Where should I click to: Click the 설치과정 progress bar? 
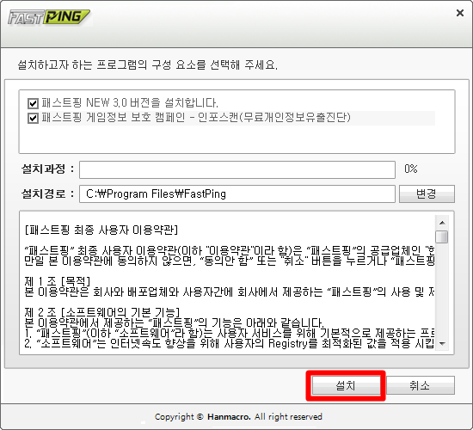(237, 169)
